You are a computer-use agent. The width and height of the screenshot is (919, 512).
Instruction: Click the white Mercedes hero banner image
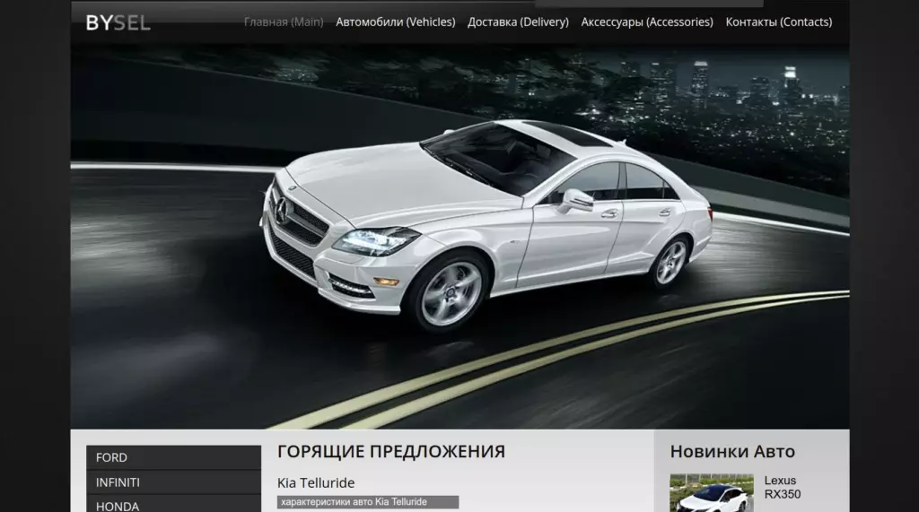pyautogui.click(x=459, y=236)
